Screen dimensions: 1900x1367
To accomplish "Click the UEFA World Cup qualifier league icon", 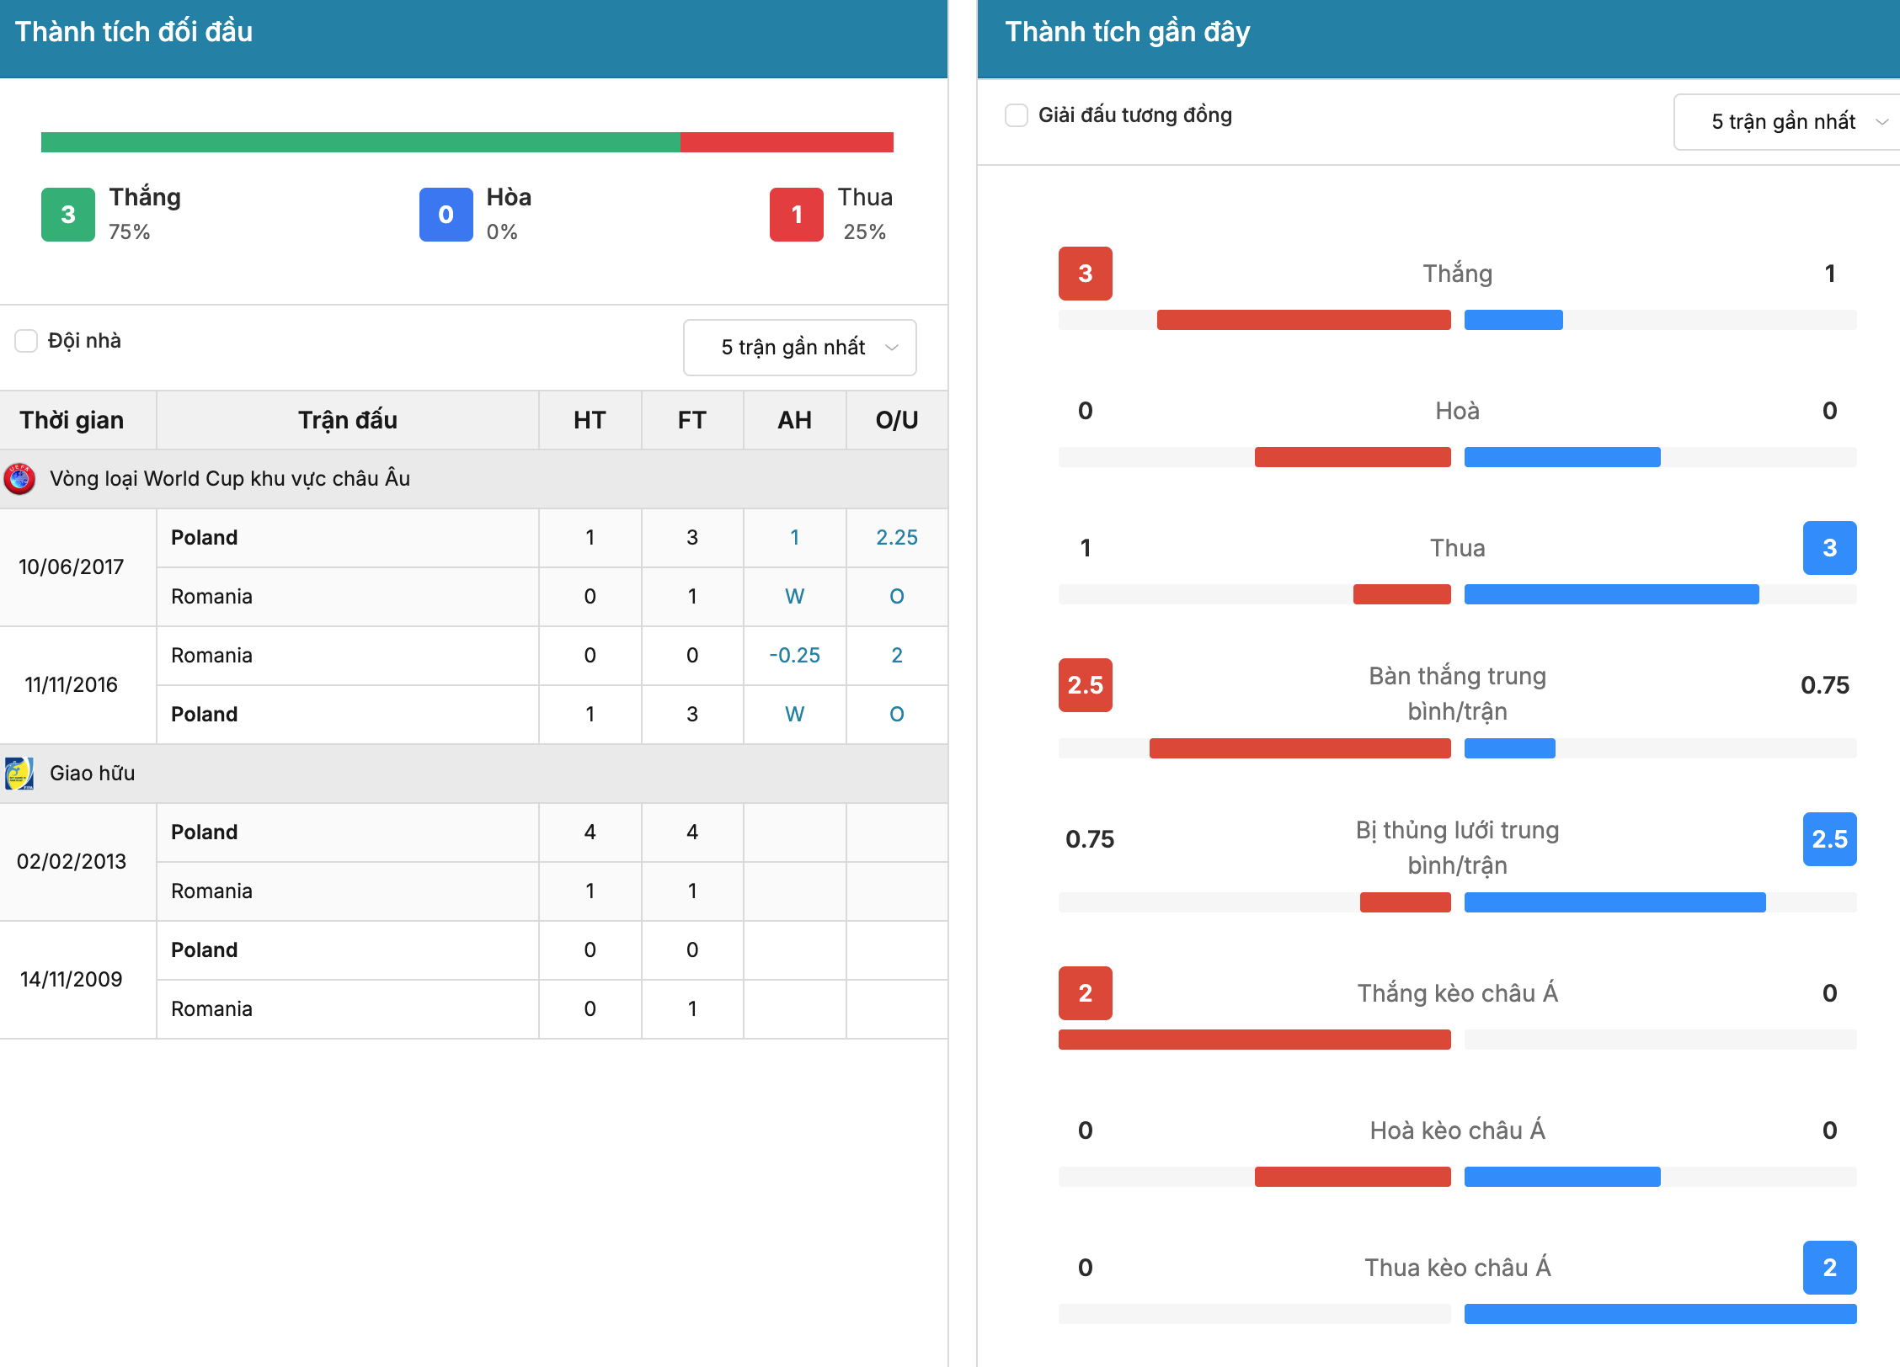I will tap(19, 478).
